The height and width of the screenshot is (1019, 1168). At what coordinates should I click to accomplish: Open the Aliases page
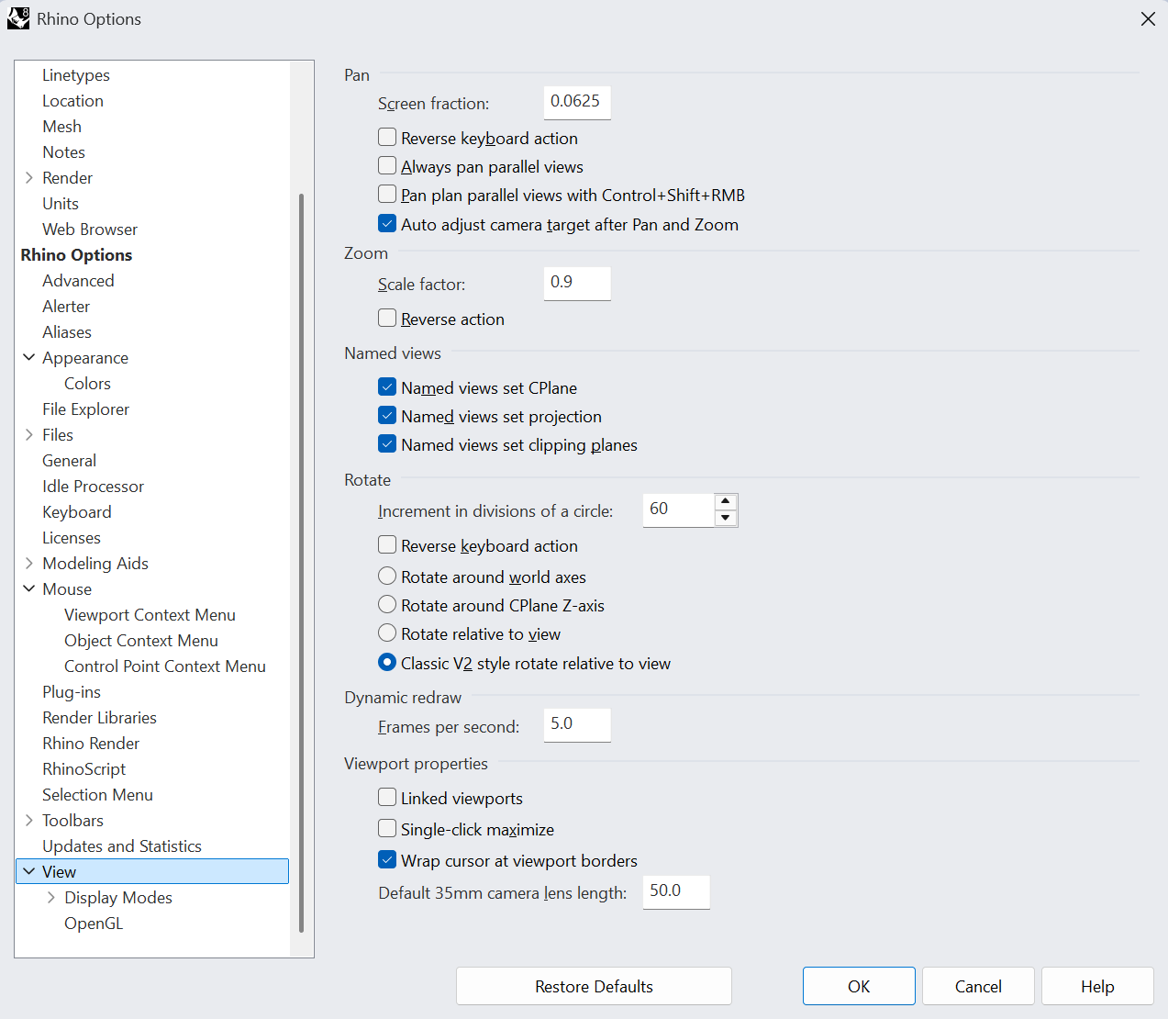67,331
